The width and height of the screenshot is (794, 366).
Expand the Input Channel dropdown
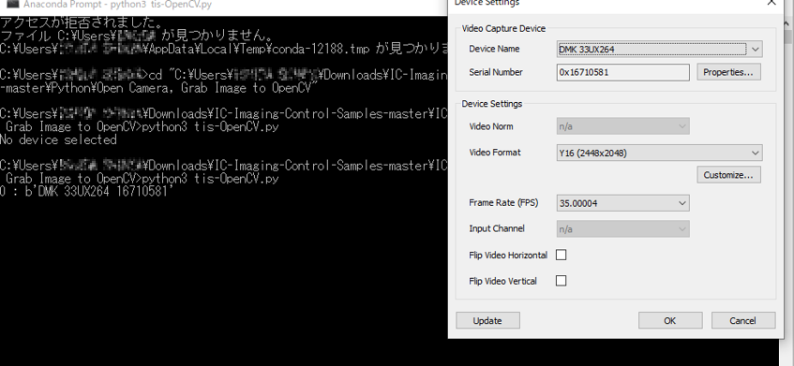point(622,229)
